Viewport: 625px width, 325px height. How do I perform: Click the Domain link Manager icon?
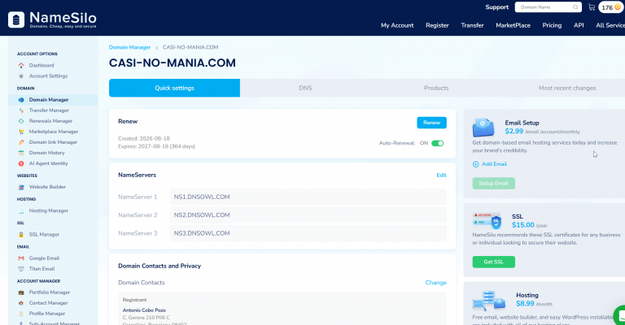(21, 142)
